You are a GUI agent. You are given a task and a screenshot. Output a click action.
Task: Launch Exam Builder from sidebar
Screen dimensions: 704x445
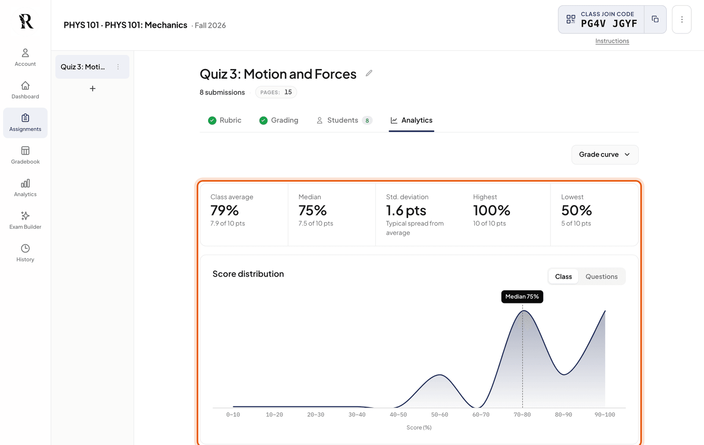pos(25,220)
